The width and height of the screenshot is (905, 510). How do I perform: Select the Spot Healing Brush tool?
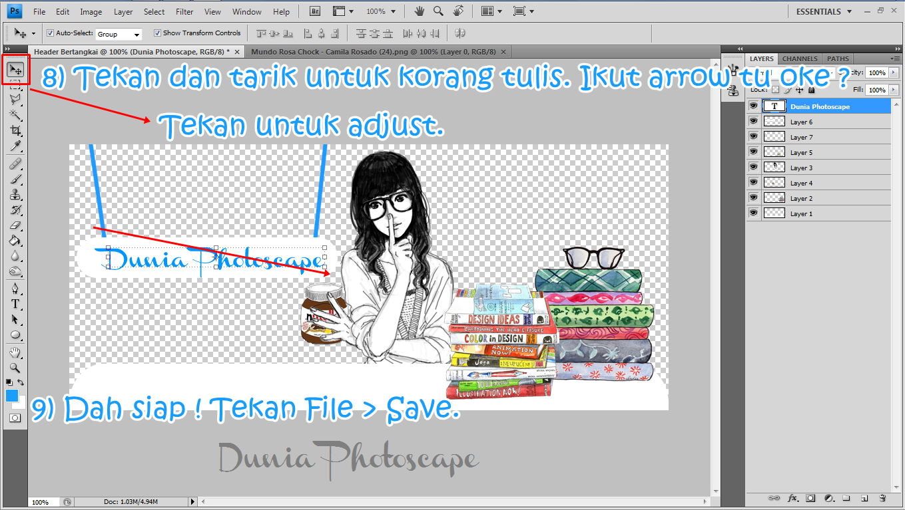click(16, 164)
